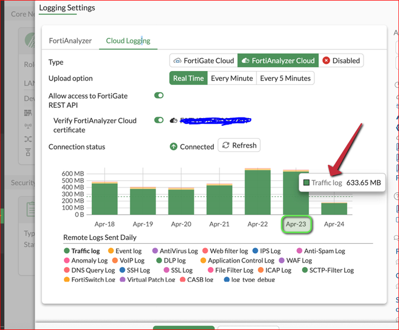
Task: Click the Web filter log legend swatch
Action: coord(205,251)
